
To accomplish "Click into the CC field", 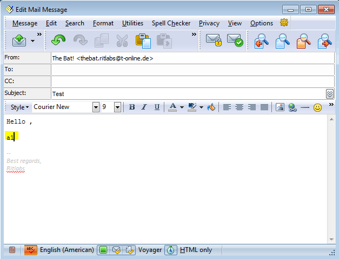I will (192, 82).
